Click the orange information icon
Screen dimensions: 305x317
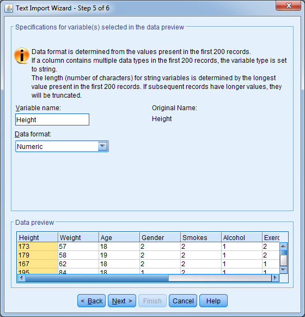click(x=22, y=56)
